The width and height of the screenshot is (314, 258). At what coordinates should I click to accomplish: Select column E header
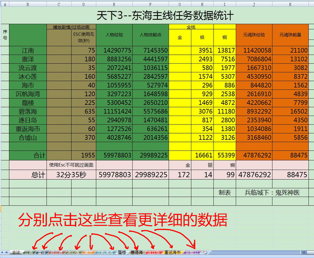(114, 4)
